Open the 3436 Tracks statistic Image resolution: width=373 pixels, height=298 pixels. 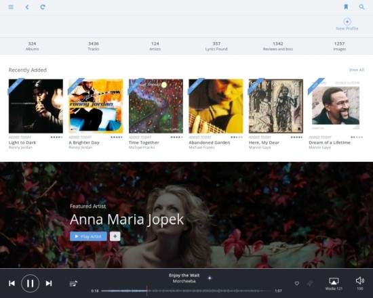tap(94, 46)
